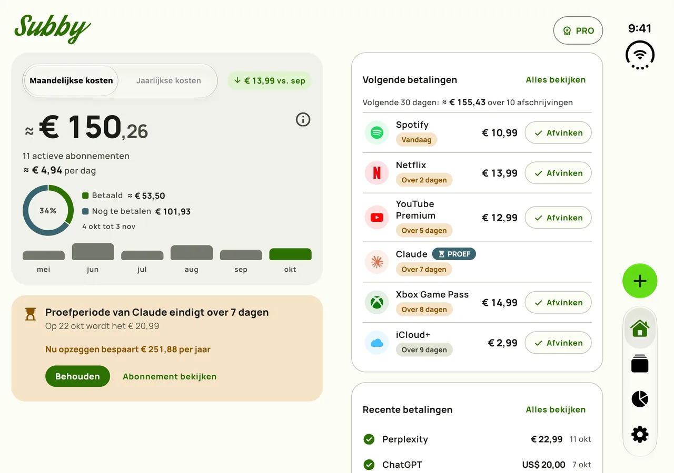
Task: Switch to Maandelijkse kosten tab
Action: click(71, 81)
